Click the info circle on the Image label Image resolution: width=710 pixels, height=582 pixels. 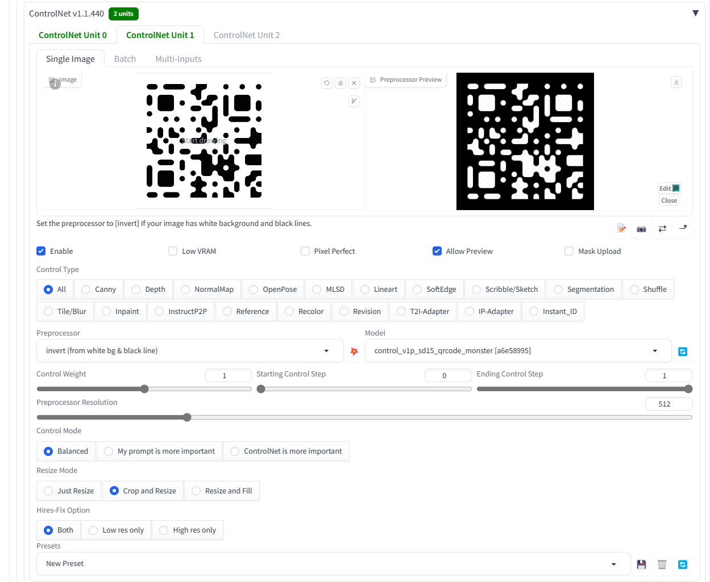55,84
